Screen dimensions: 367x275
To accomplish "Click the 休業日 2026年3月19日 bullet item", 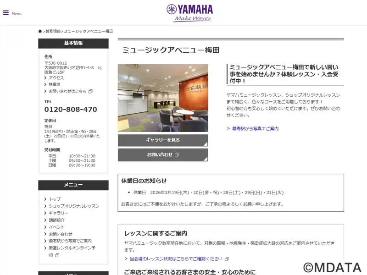I will click(x=208, y=192).
